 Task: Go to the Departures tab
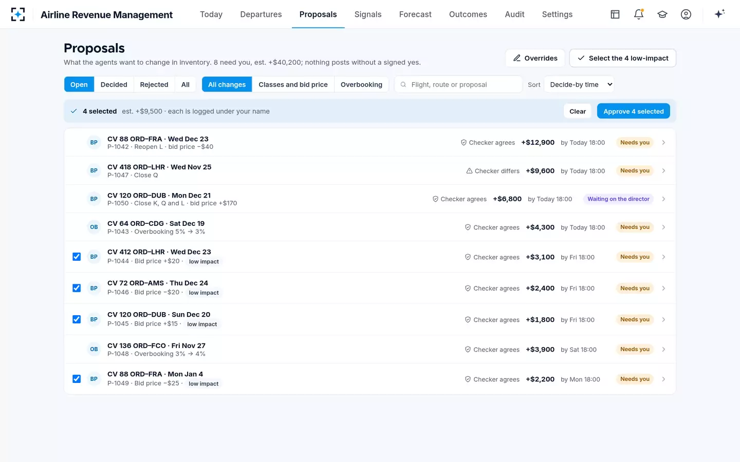coord(261,14)
